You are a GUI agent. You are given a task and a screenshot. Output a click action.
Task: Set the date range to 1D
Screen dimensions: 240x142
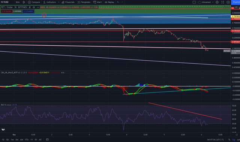(3, 139)
